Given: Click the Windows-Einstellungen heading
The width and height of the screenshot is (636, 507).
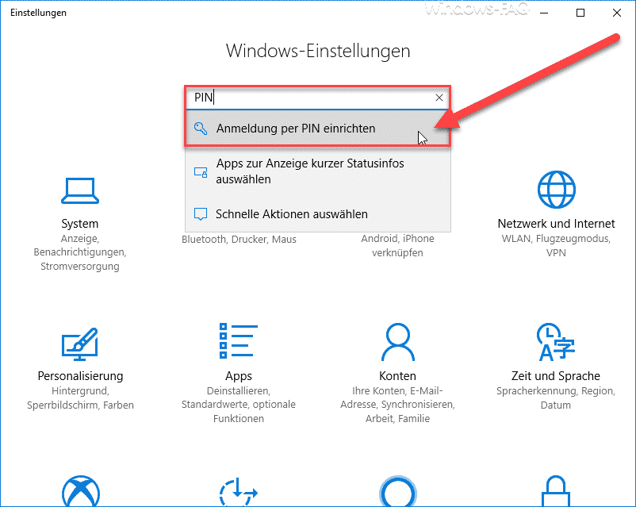Looking at the screenshot, I should coord(318,51).
